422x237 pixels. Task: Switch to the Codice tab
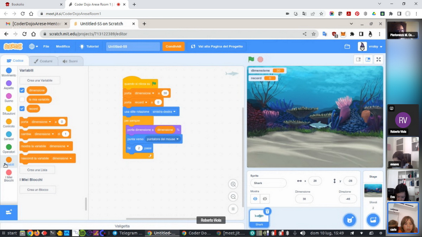pos(15,61)
